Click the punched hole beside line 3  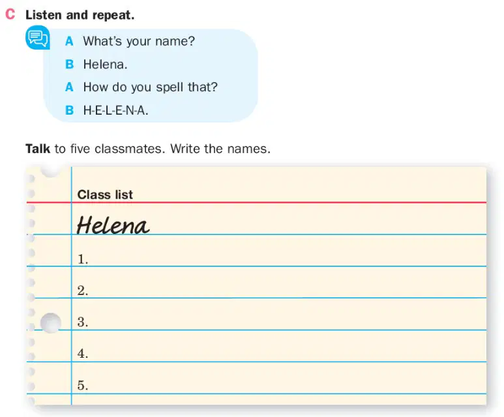tap(51, 323)
